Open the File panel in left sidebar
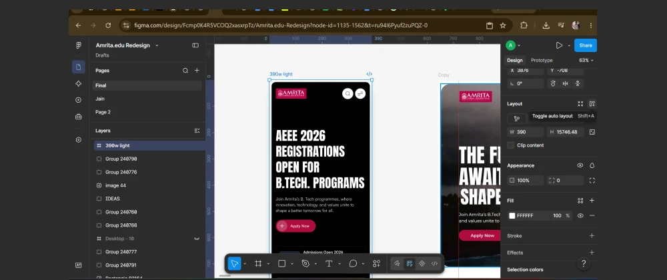Viewport: 667px width, 280px height. click(78, 67)
